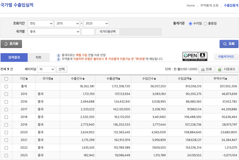This screenshot has height=160, width=239.
Task: Check the 2021 row checkbox
Action: pos(6,140)
